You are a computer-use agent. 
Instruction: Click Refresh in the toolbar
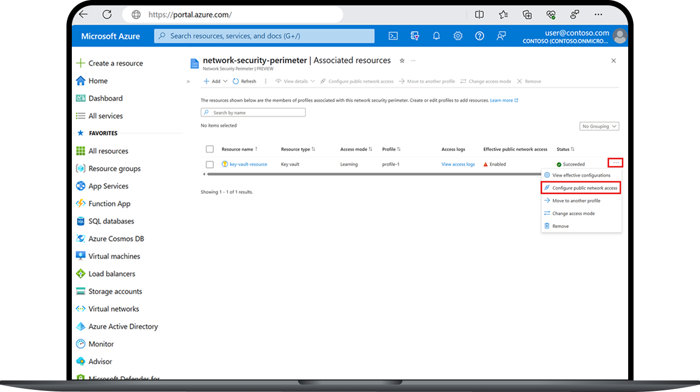(245, 81)
